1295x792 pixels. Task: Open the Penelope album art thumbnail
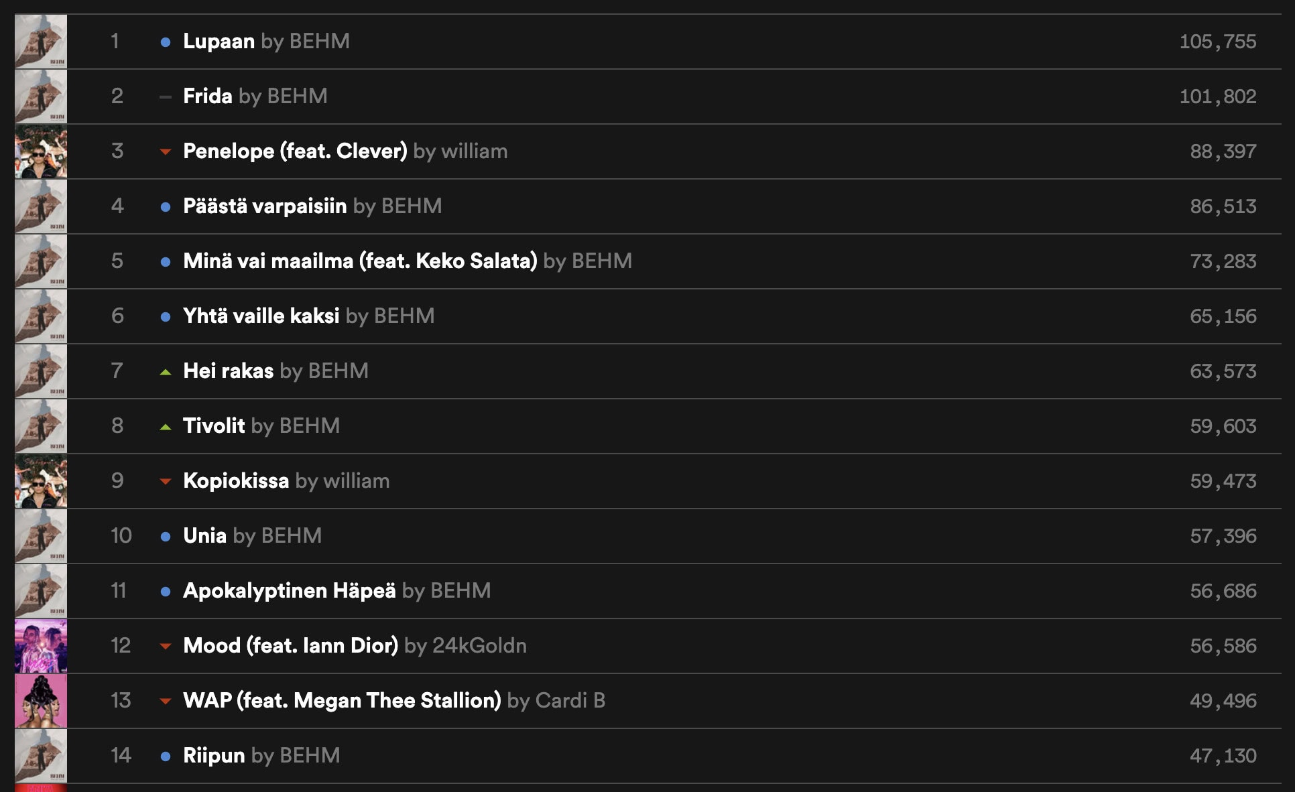41,151
